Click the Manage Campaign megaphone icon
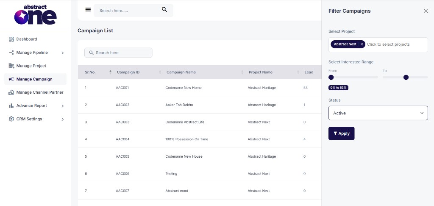Screen dimensions: 434x206 (11, 79)
